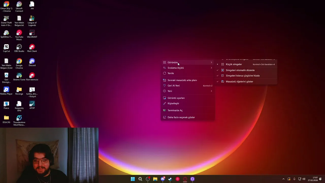
Task: Open the OBS taskbar icon with red badge
Action: click(x=148, y=179)
